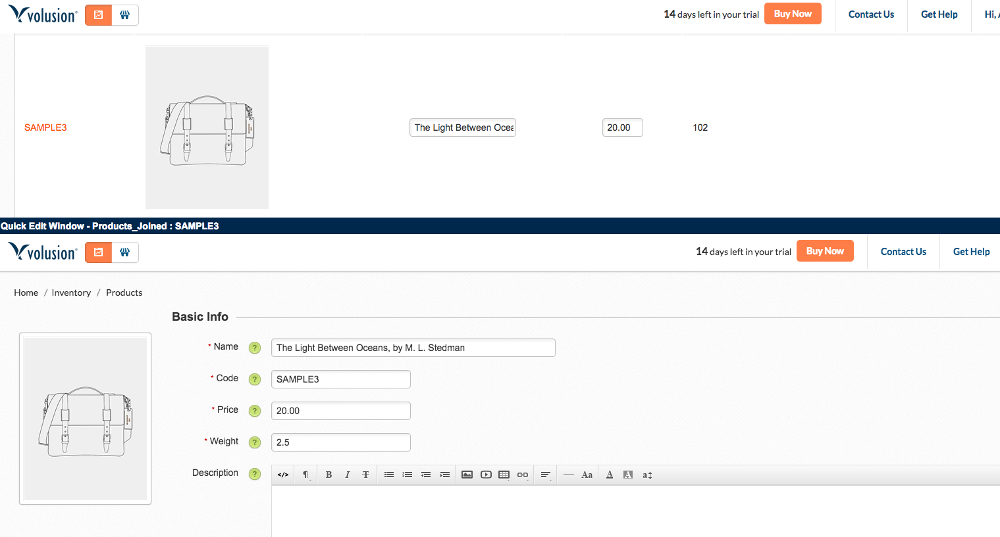Open Get Help in Quick Edit window
This screenshot has width=1000, height=537.
point(972,252)
